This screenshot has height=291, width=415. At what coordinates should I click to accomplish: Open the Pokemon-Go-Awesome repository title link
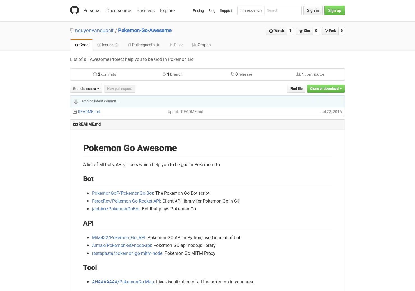(x=145, y=31)
